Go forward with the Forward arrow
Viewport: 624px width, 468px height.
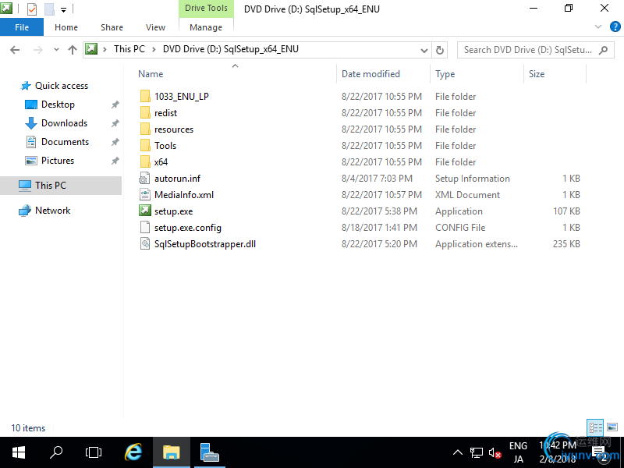point(37,50)
